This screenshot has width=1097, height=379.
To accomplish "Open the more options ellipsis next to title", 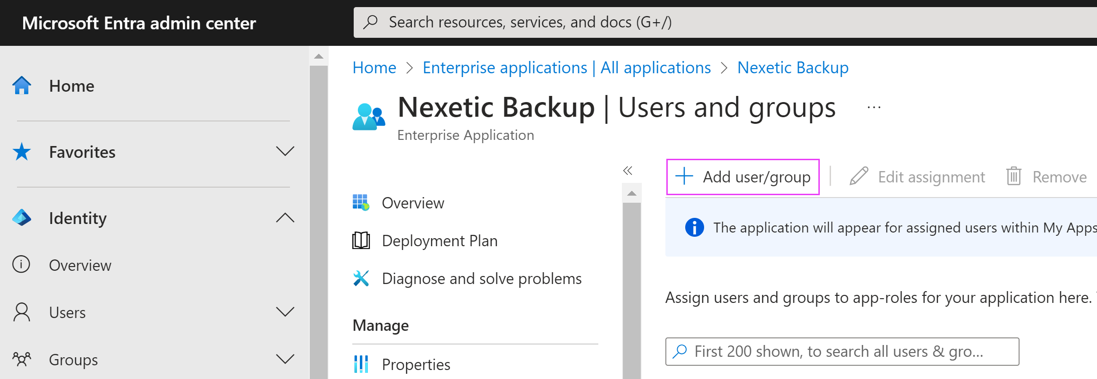I will (x=874, y=108).
